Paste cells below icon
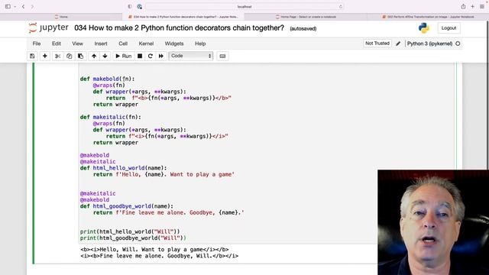Viewport: 489px width, 275px height. (80, 56)
